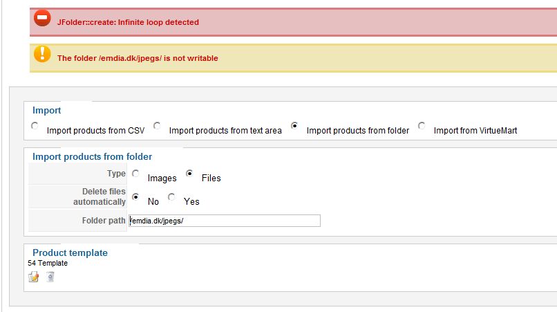Click the Infinite loop detected error message
This screenshot has height=312, width=557.
128,22
